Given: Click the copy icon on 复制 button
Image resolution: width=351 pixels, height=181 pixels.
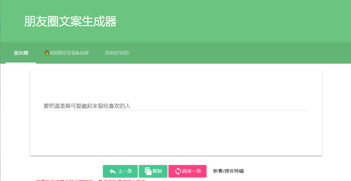Looking at the screenshot, I should (148, 171).
